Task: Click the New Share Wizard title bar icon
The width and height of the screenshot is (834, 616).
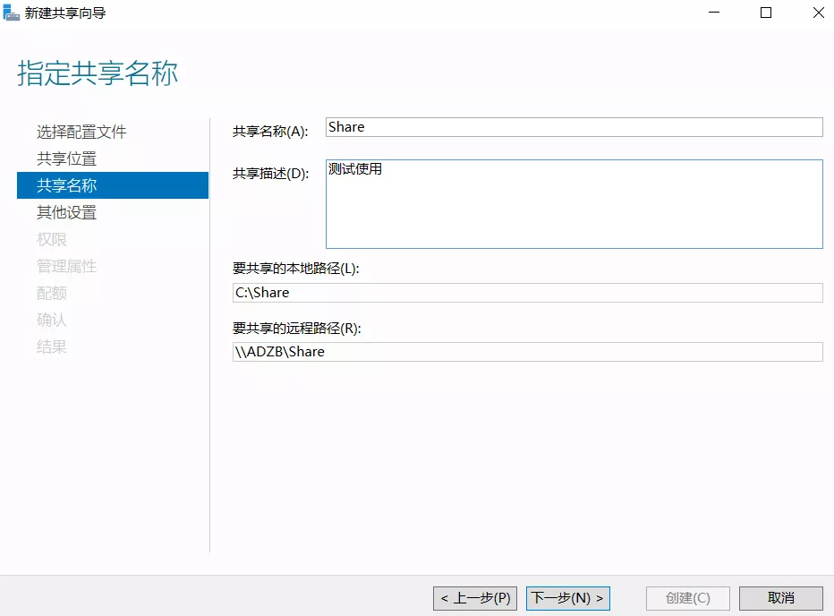Action: (12, 13)
